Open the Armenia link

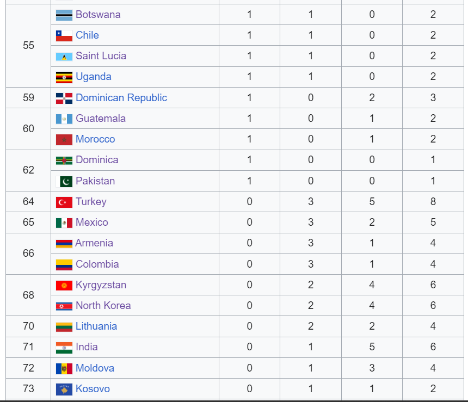94,243
